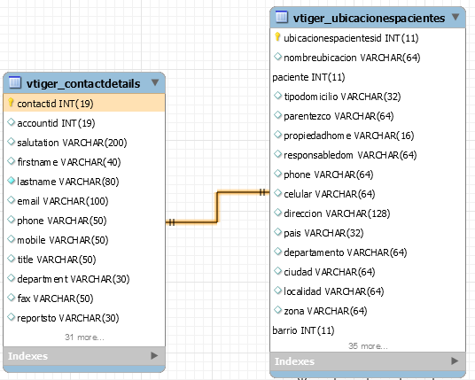This screenshot has height=380, width=475.
Task: Select the email VARCHAR(100) column
Action: [x=84, y=200]
